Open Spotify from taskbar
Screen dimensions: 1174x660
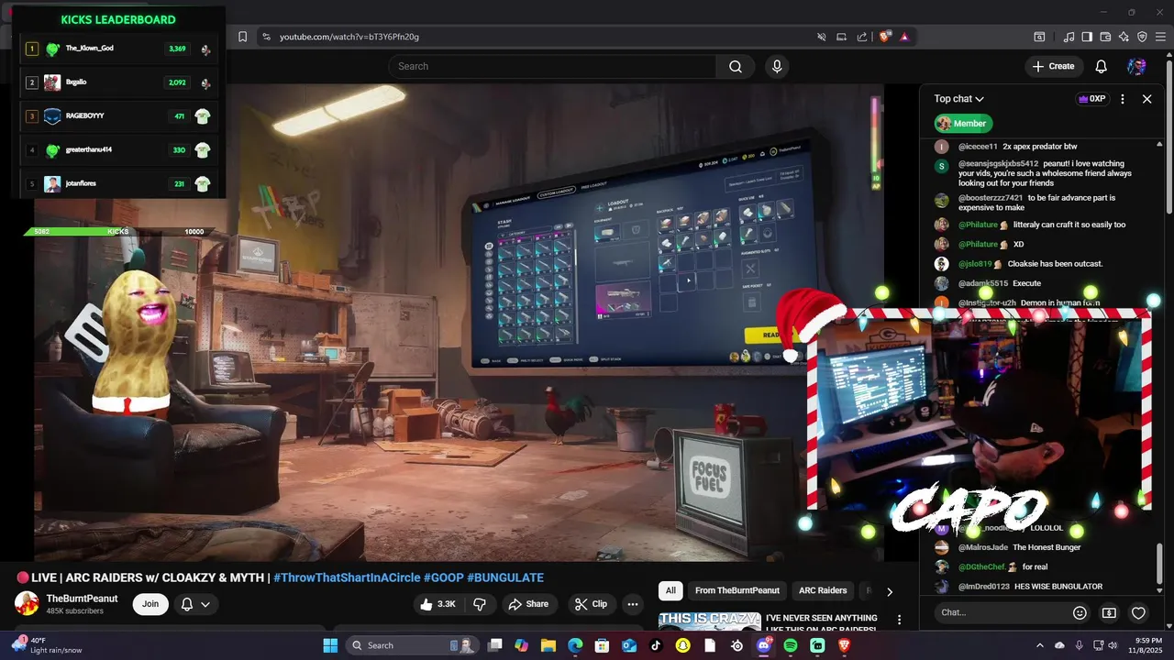791,645
